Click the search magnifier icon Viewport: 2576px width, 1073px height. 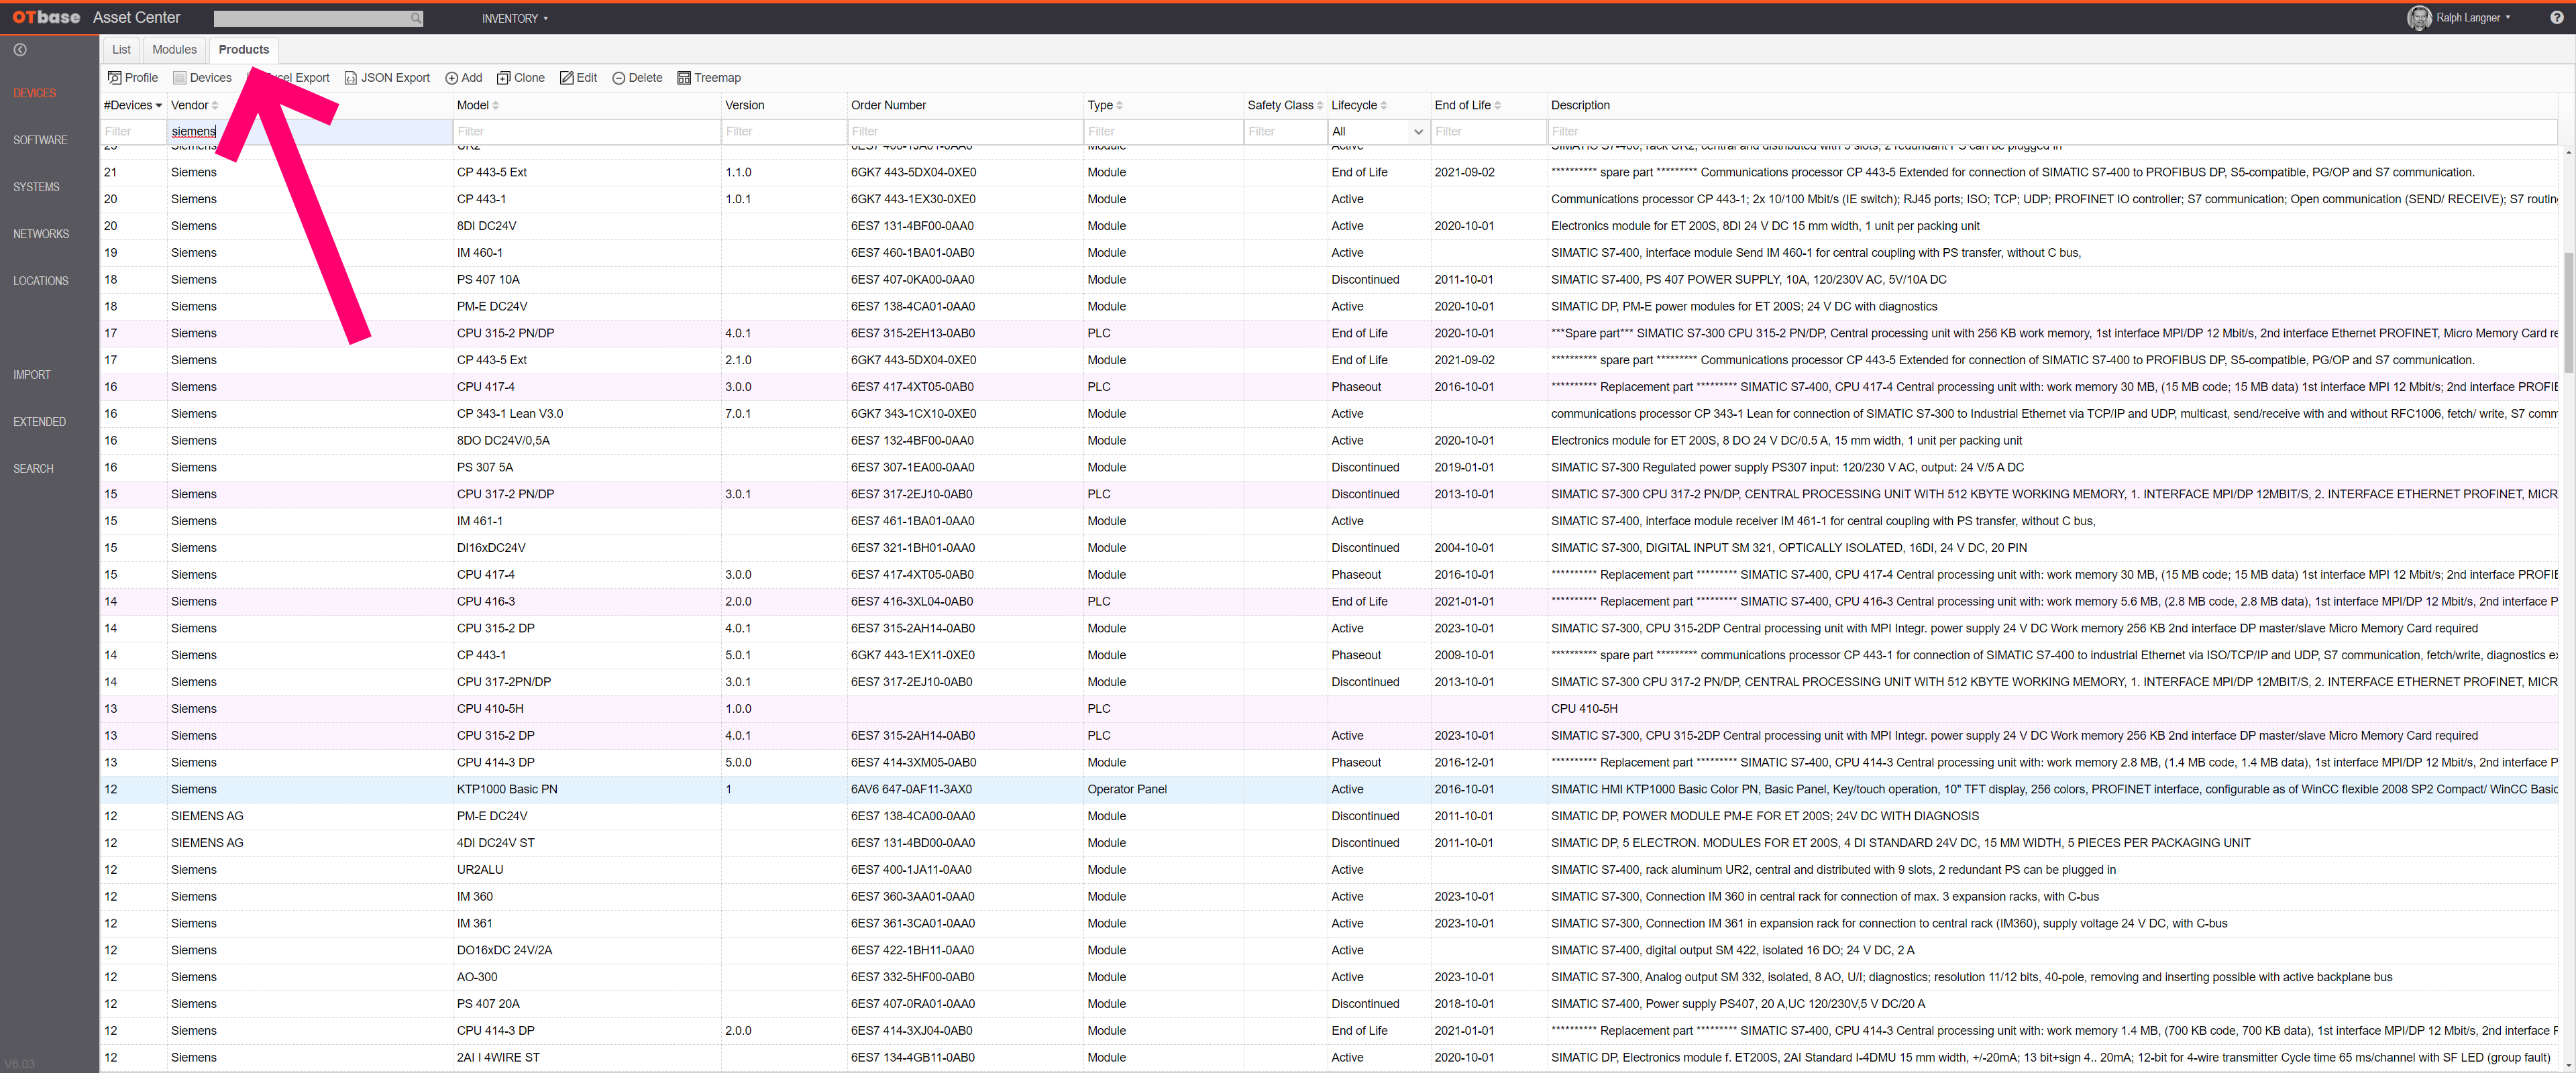pyautogui.click(x=416, y=18)
